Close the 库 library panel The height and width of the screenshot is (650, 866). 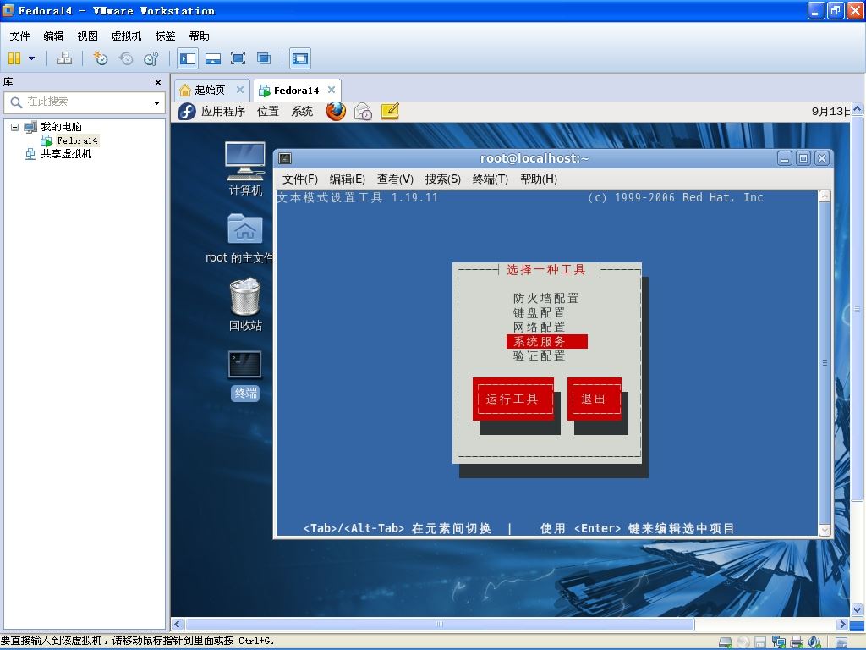[x=158, y=82]
